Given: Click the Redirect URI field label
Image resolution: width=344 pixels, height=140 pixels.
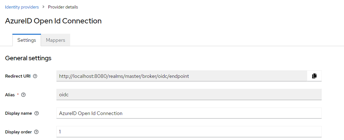Looking at the screenshot, I should (x=18, y=76).
